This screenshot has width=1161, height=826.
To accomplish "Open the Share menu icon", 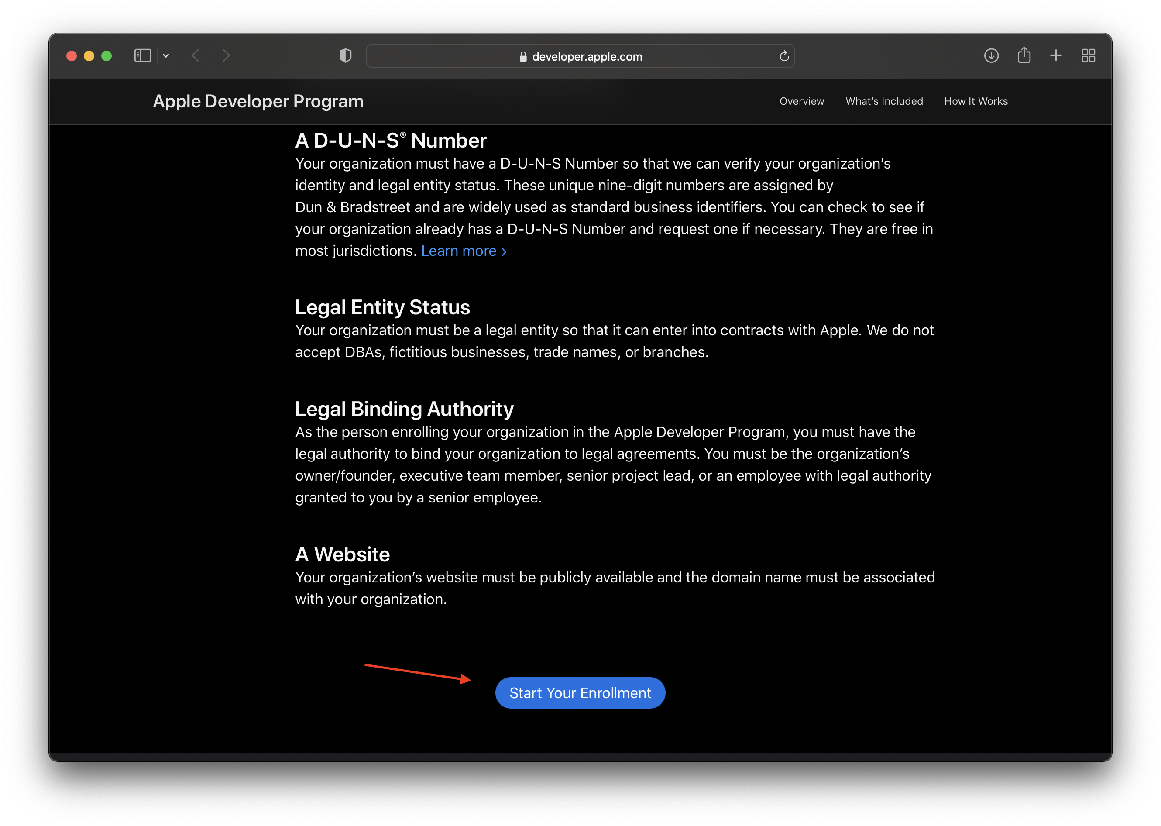I will (1024, 55).
